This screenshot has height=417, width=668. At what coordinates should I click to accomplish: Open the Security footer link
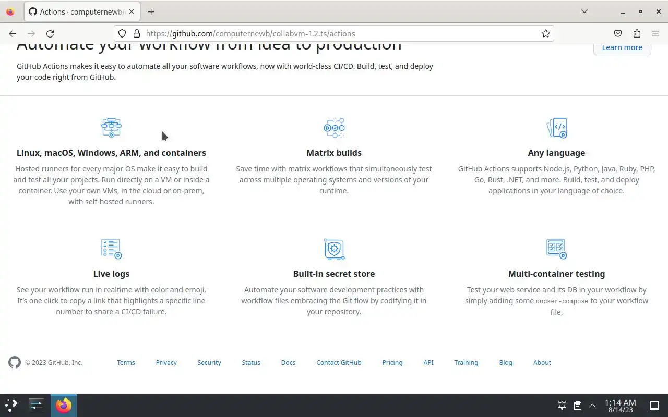coord(209,362)
